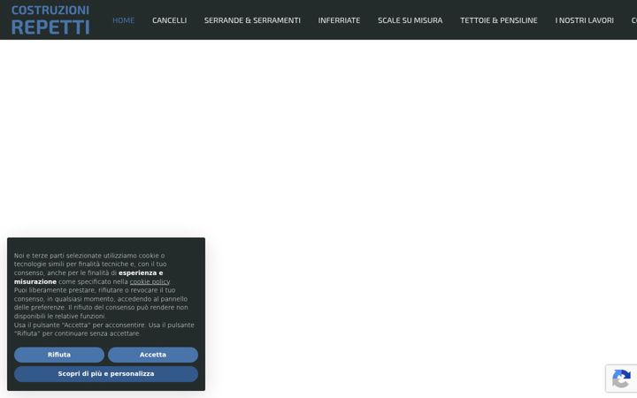
Task: Open SERRANDE & SERRAMENTI menu item
Action: tap(252, 20)
